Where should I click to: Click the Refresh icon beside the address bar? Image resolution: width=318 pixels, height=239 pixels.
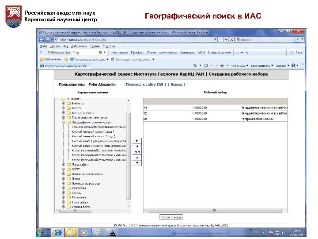pyautogui.click(x=226, y=39)
